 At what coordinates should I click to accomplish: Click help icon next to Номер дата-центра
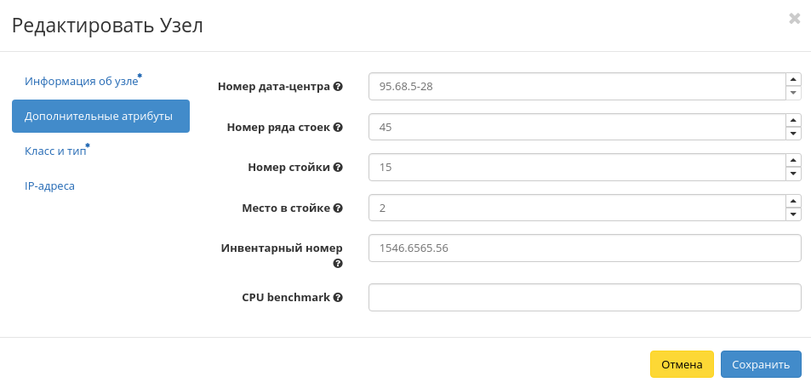338,87
